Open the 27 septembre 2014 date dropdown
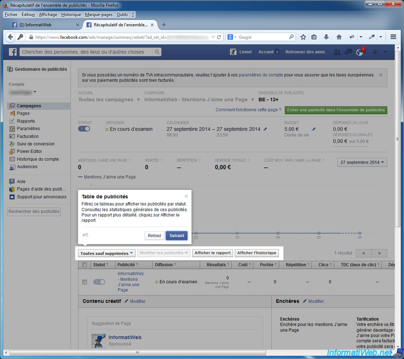 coord(362,162)
